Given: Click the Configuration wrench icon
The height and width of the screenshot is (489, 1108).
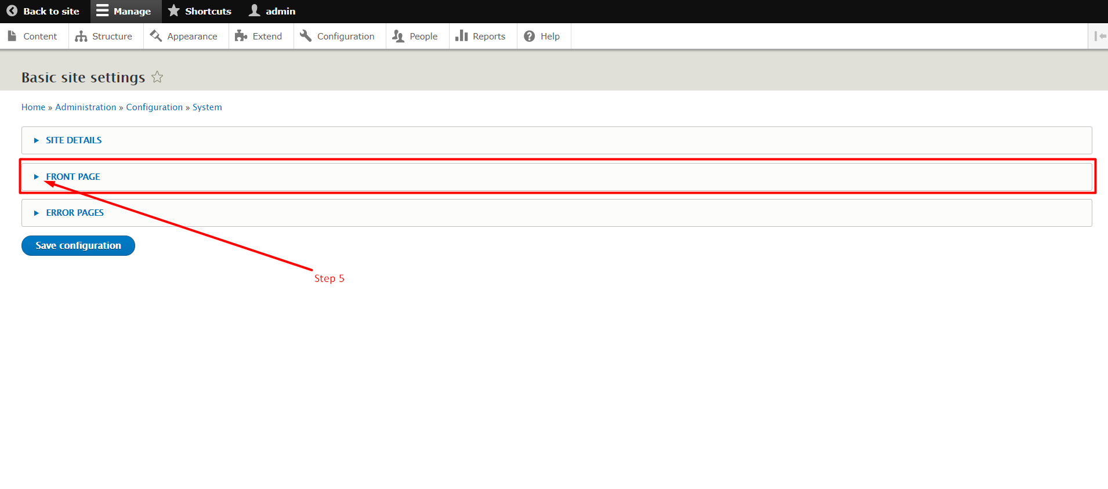Looking at the screenshot, I should (306, 36).
